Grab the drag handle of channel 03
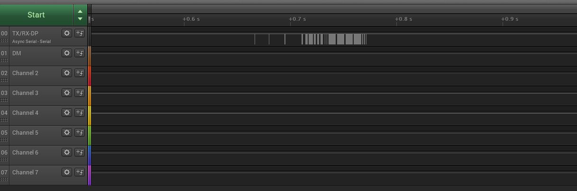 coord(4,100)
